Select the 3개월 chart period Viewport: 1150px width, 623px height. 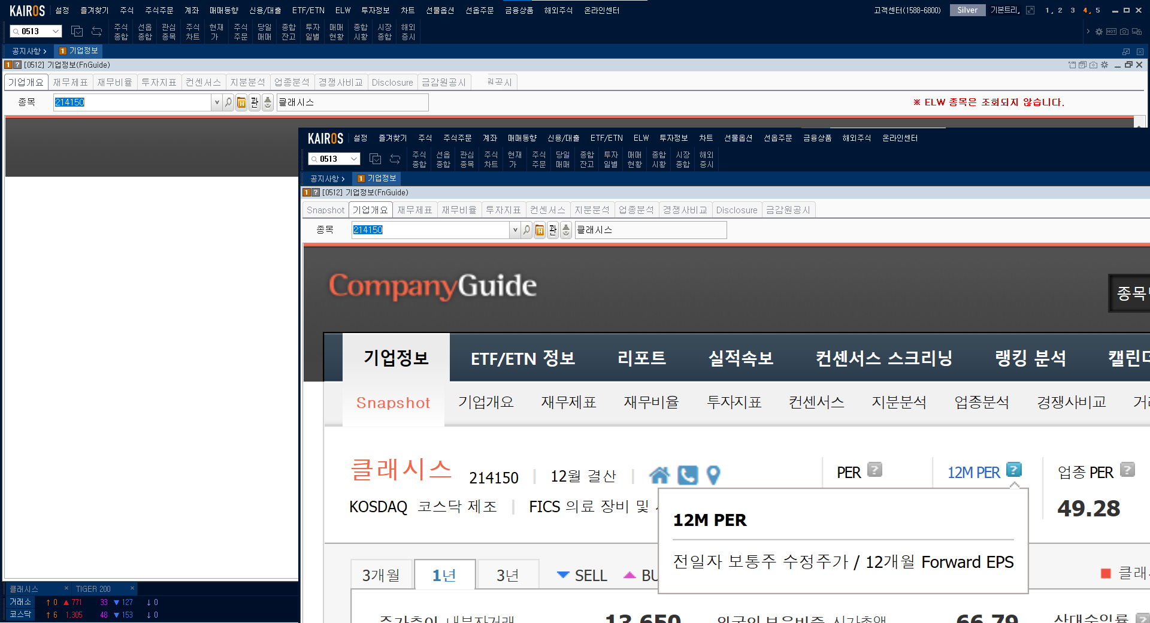[382, 576]
